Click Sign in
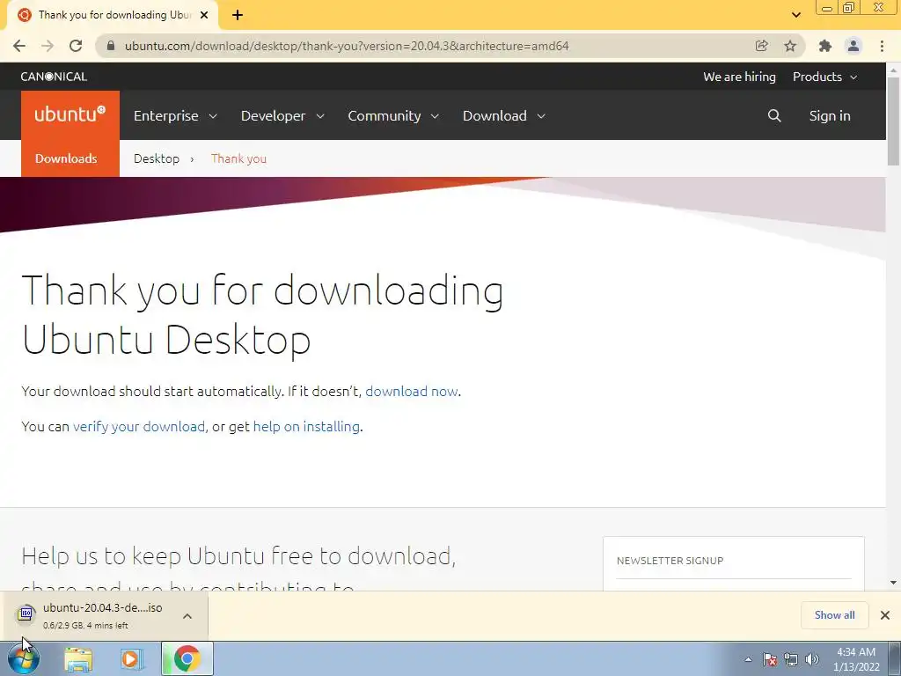Viewport: 901px width, 676px height. [830, 115]
